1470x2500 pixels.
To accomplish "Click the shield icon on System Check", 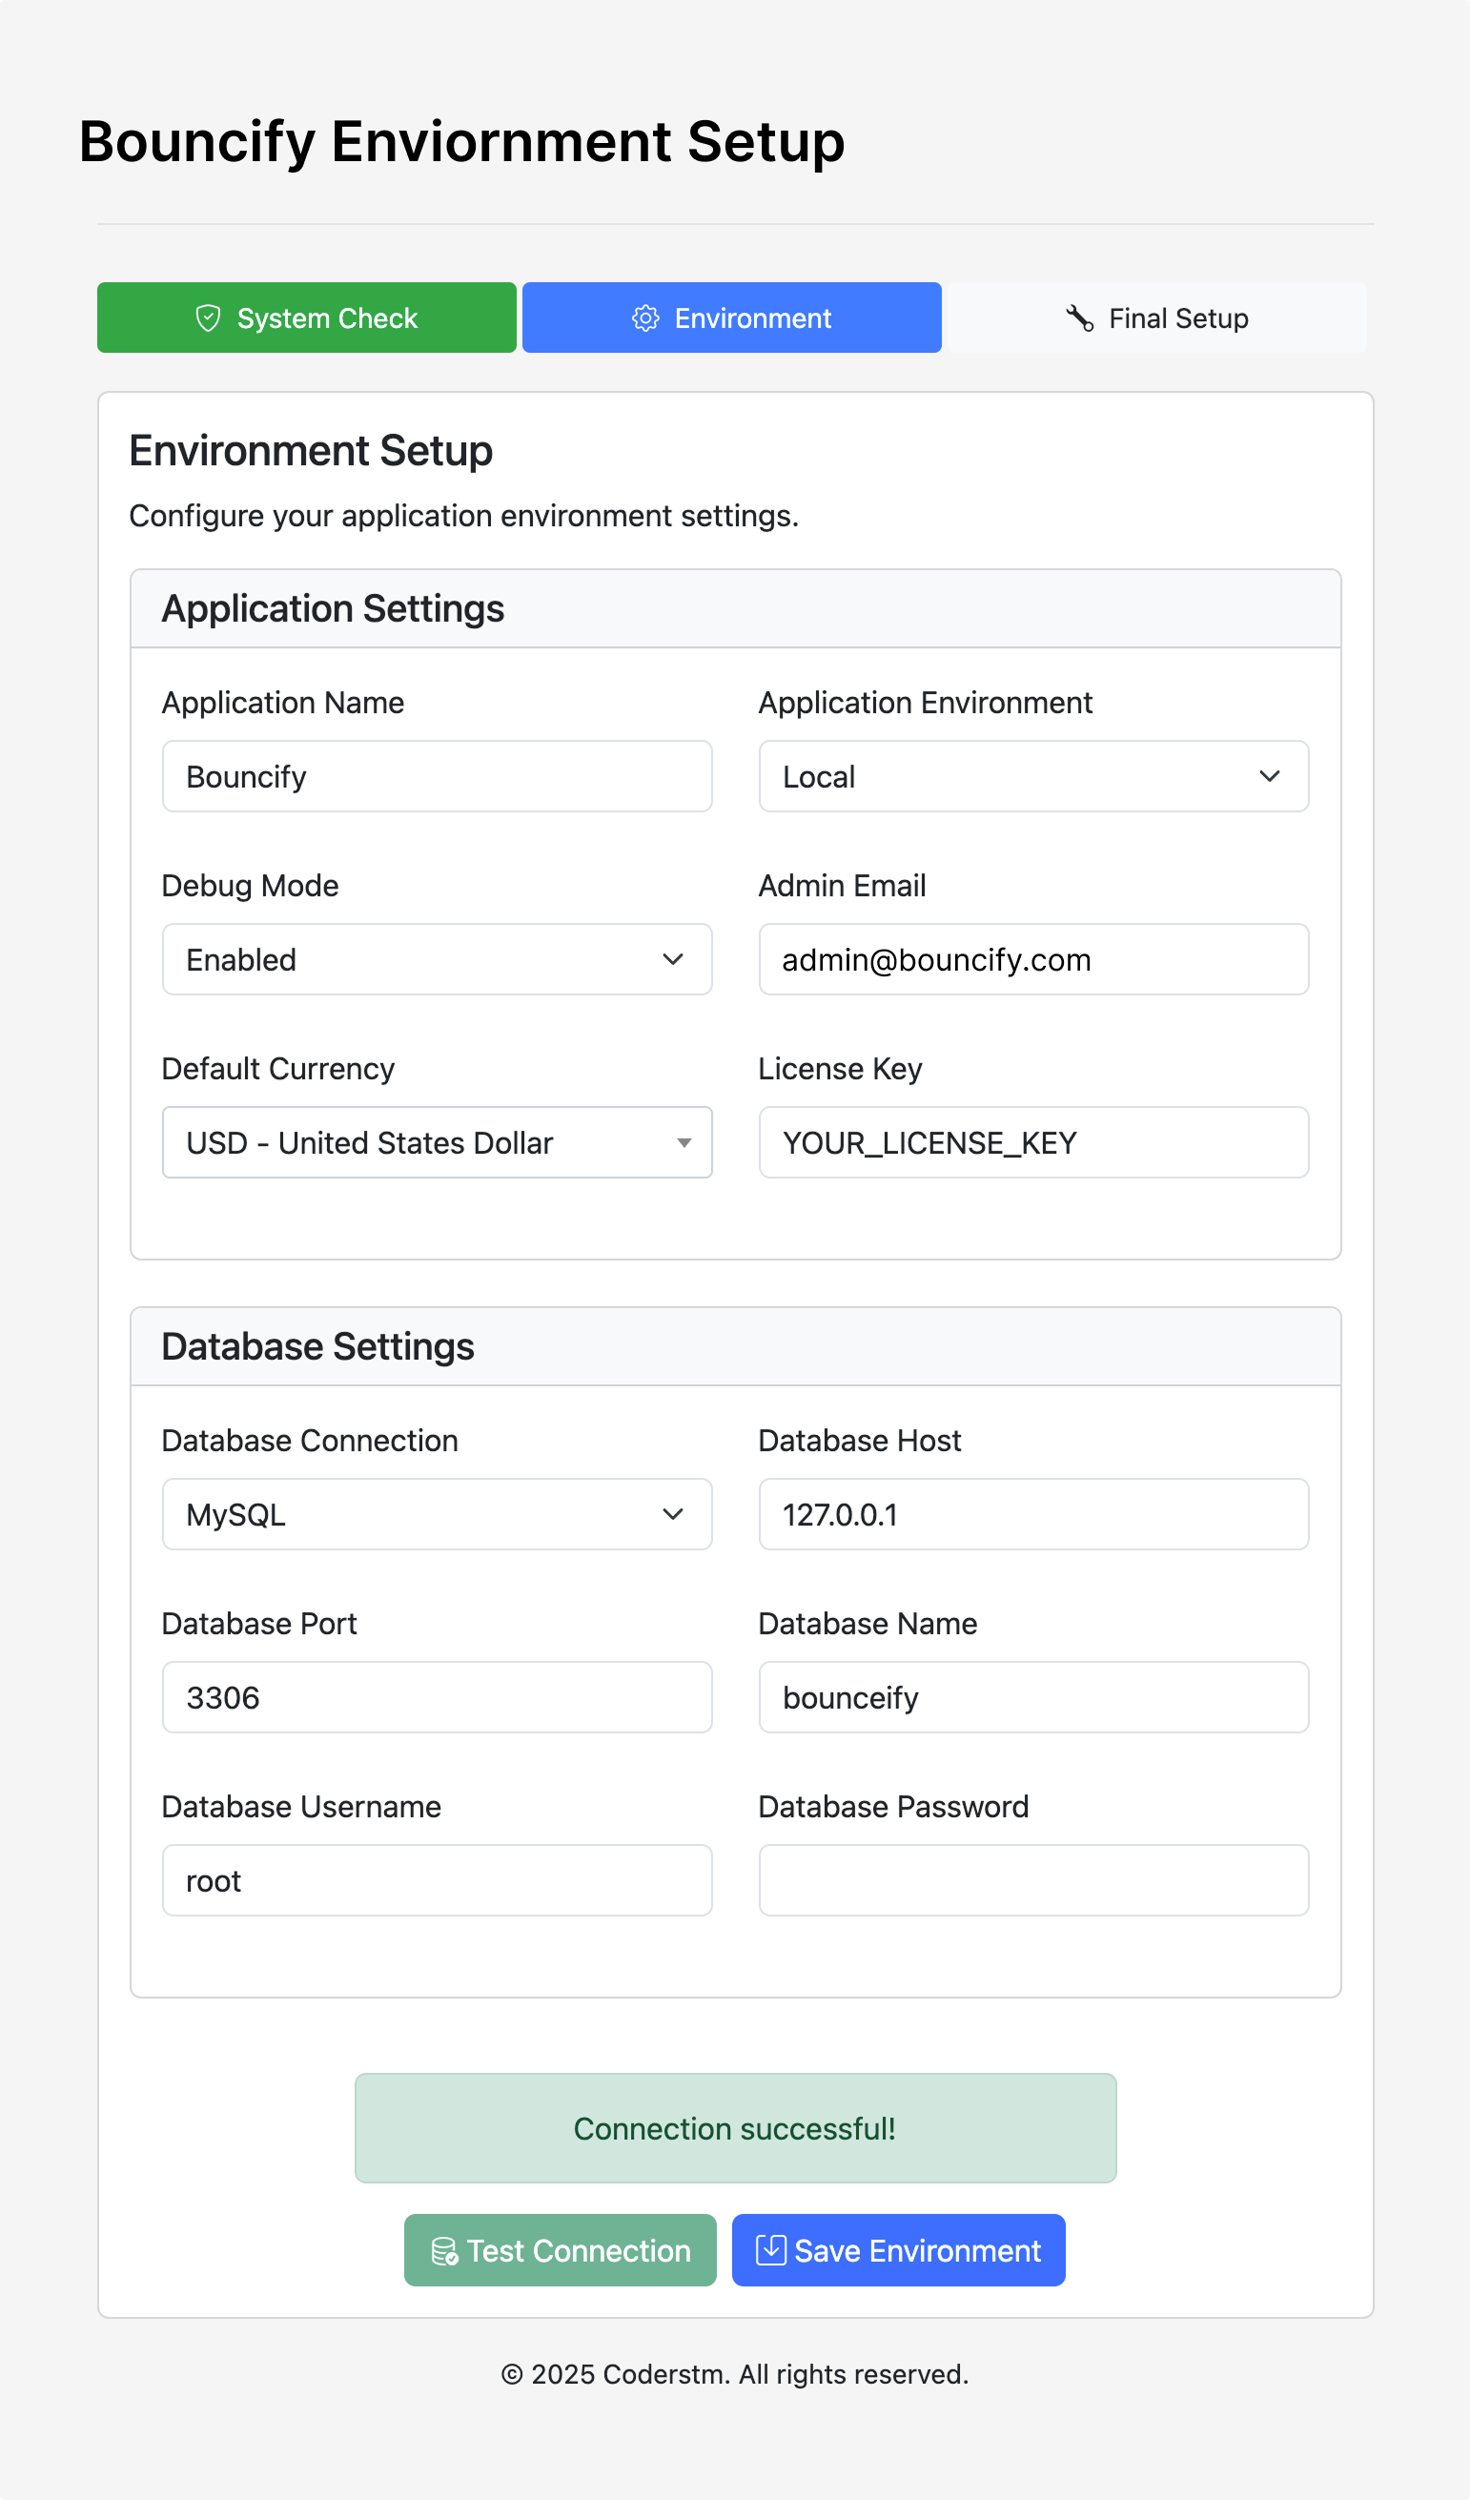I will [207, 318].
